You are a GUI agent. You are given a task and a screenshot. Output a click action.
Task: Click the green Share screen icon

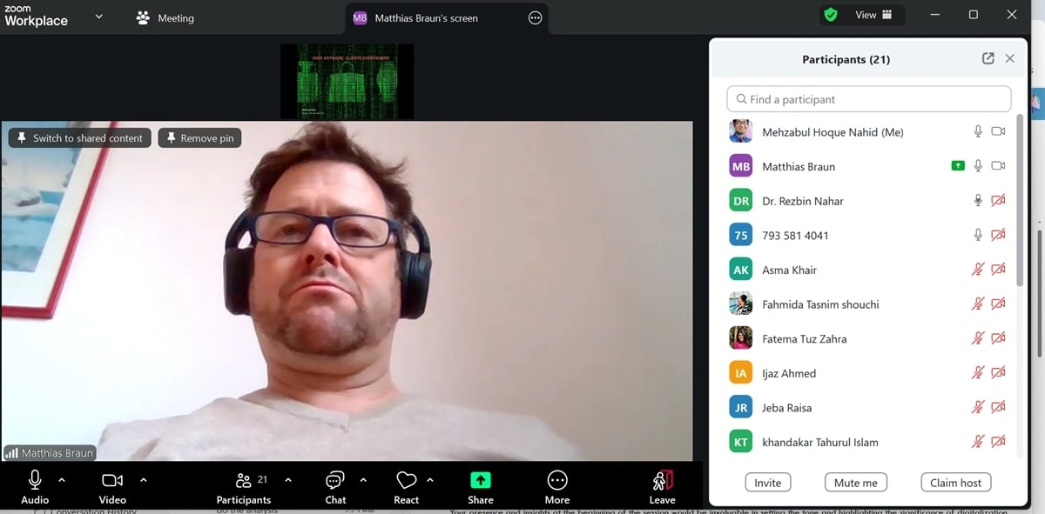(x=481, y=481)
